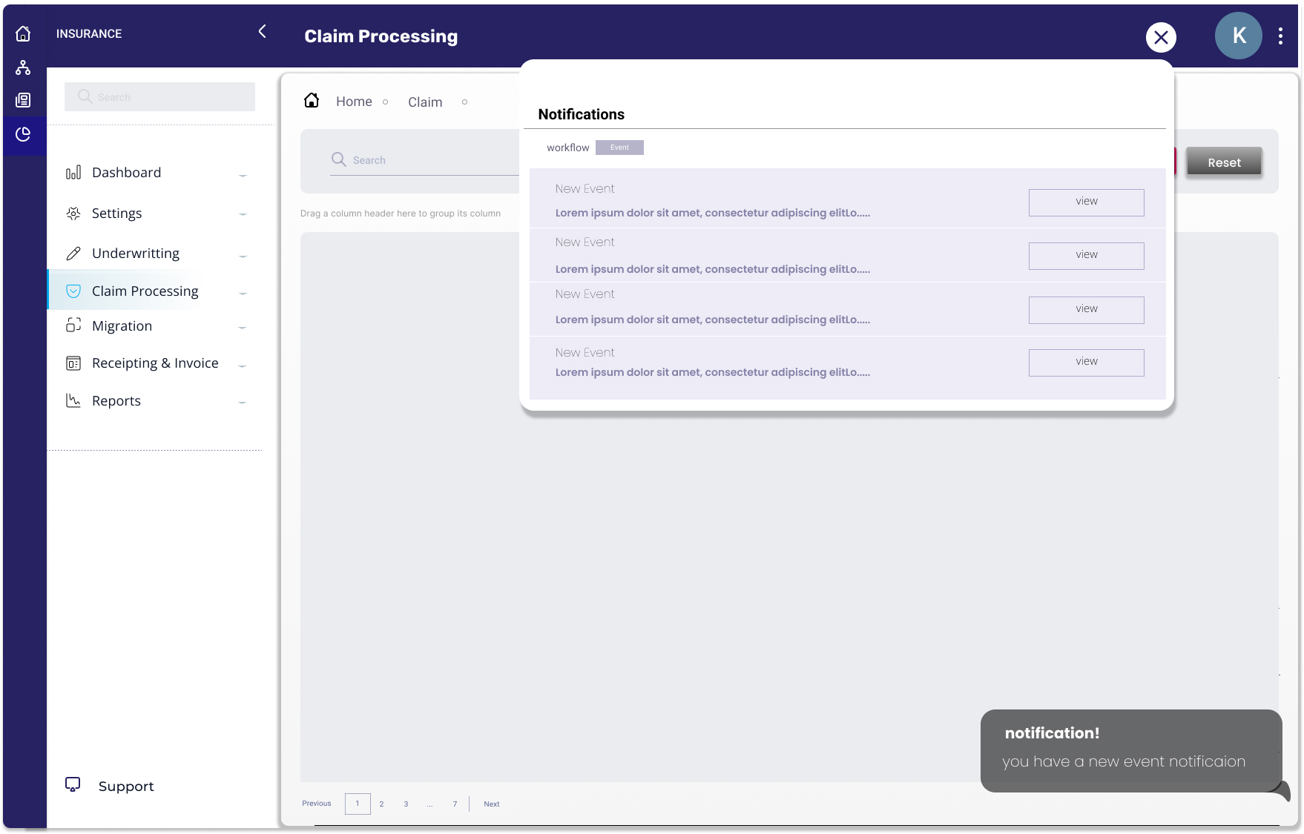Click the breadcrumb home icon
The image size is (1304, 834).
(x=312, y=101)
